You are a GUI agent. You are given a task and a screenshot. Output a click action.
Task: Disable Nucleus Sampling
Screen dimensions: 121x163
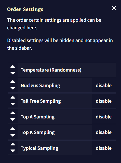104,85
